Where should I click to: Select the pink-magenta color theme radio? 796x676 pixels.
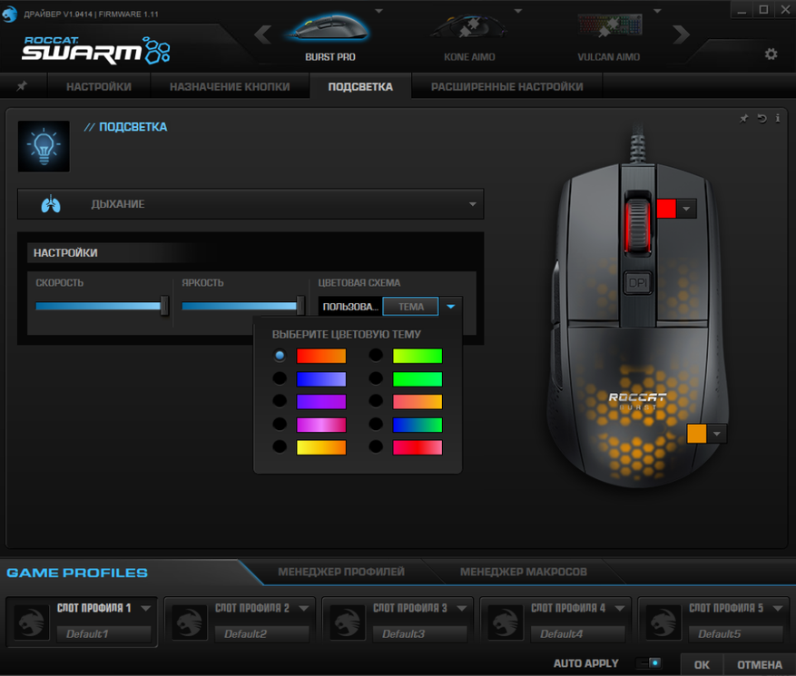(x=280, y=424)
